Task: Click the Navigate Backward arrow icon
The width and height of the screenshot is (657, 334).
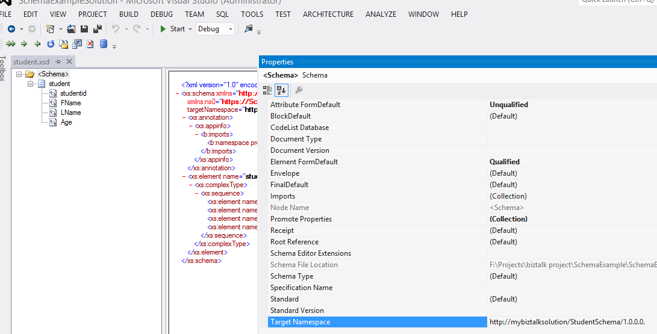Action: coord(11,29)
